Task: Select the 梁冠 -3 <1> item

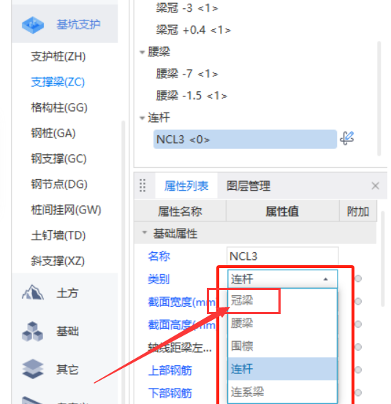Action: [187, 8]
